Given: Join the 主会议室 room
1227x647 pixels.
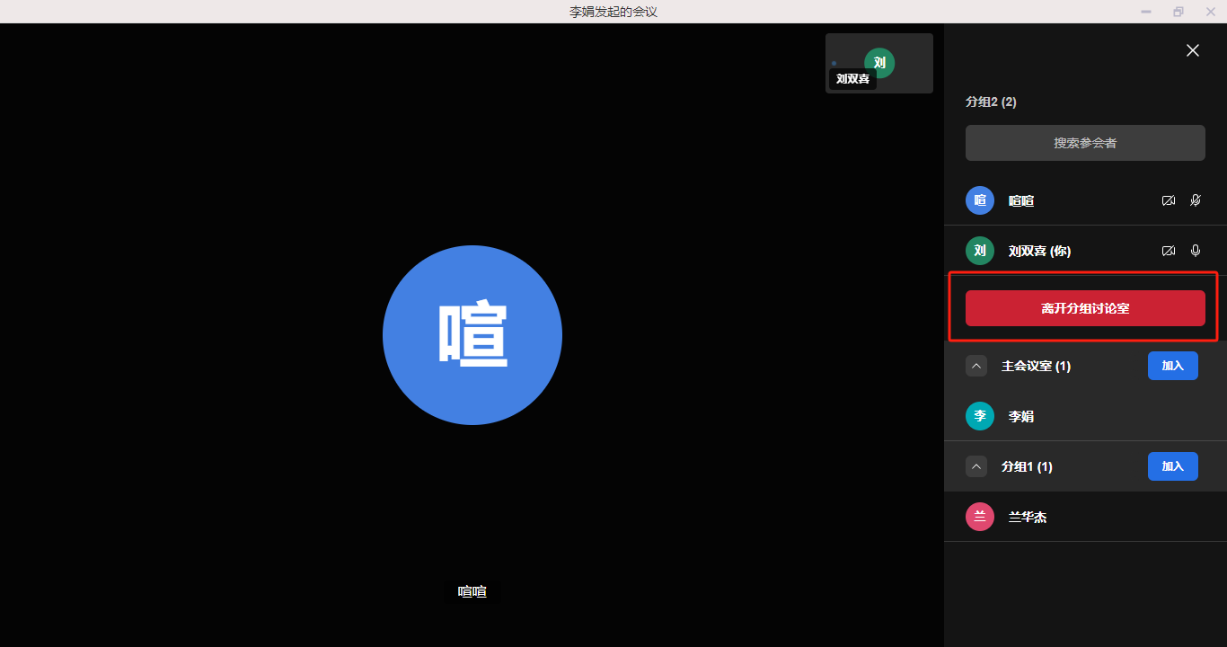Looking at the screenshot, I should coord(1172,366).
